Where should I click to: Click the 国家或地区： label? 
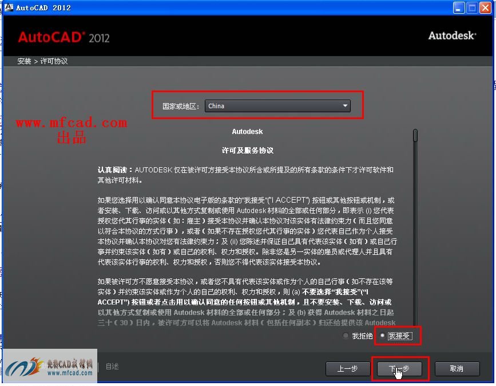(181, 106)
